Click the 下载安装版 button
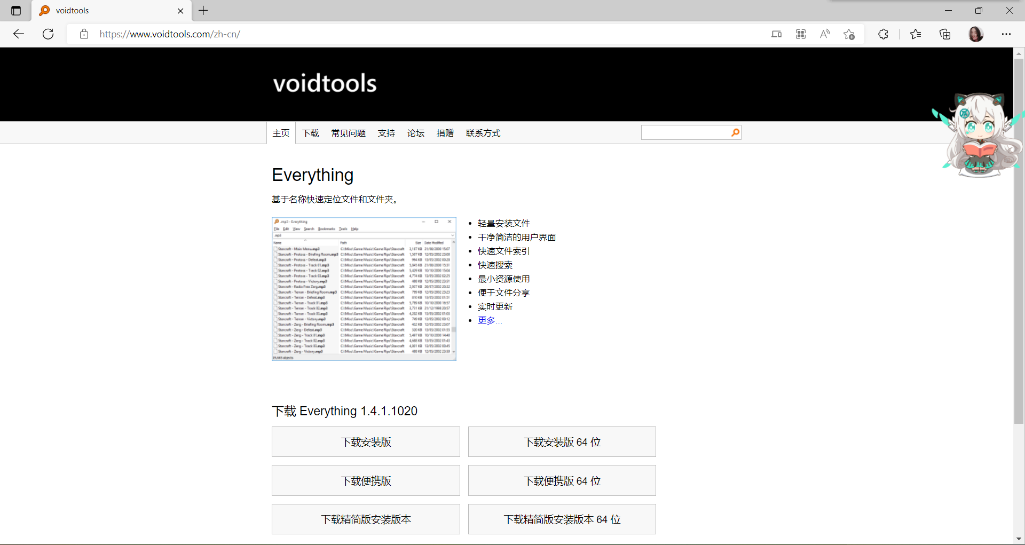This screenshot has width=1025, height=545. (x=366, y=442)
